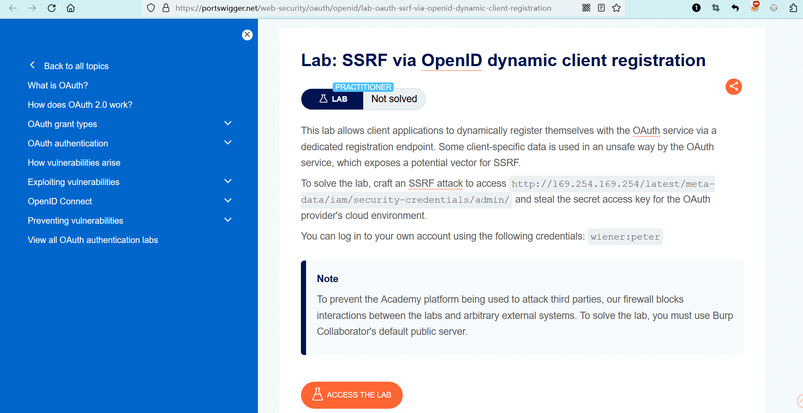The image size is (803, 413).
Task: Expand the OAuth authentication section
Action: click(x=228, y=143)
